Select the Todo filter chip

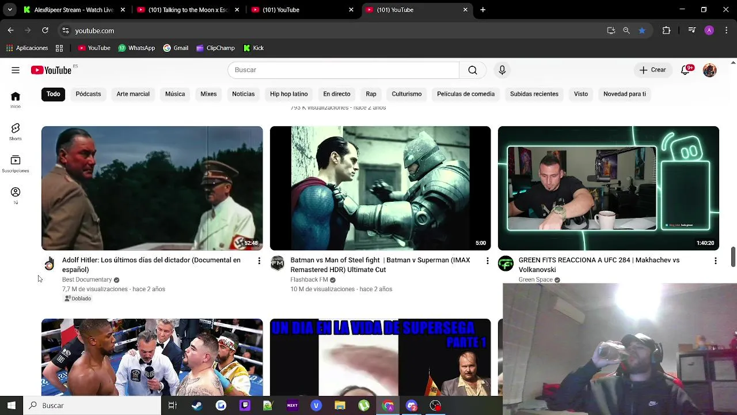(x=54, y=94)
